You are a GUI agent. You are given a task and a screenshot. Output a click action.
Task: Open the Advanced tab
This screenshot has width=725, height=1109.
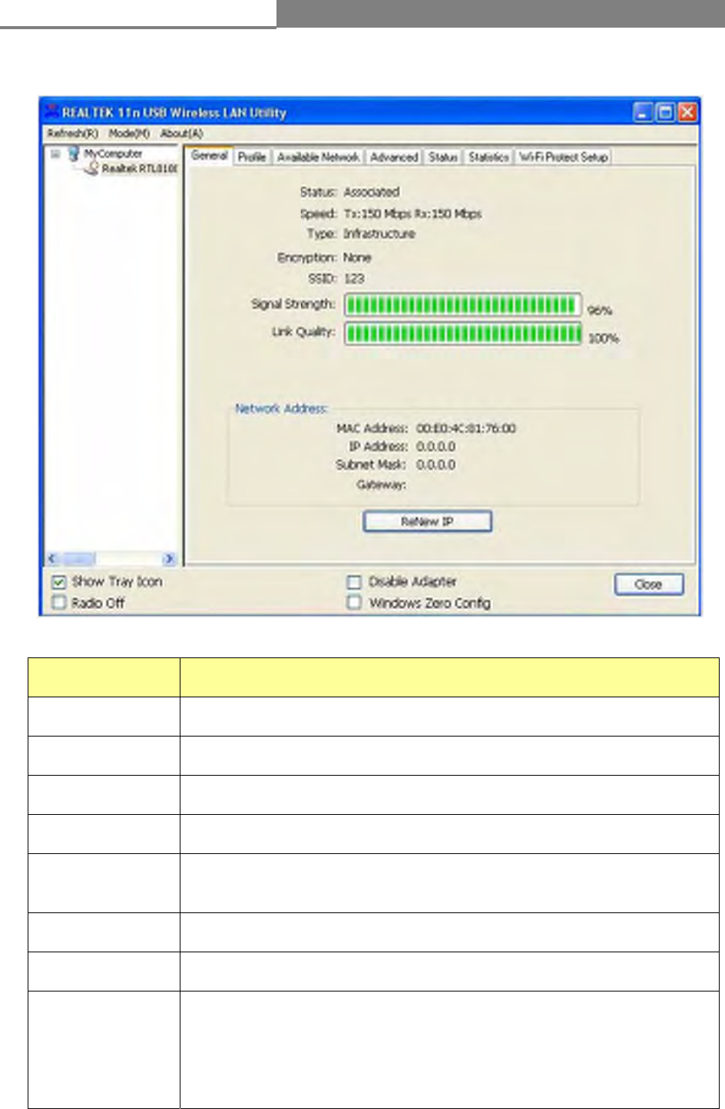click(x=394, y=157)
